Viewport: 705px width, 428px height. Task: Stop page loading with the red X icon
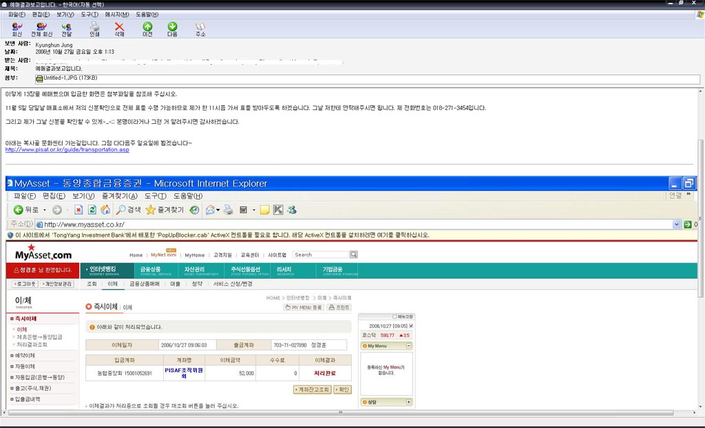[x=78, y=210]
